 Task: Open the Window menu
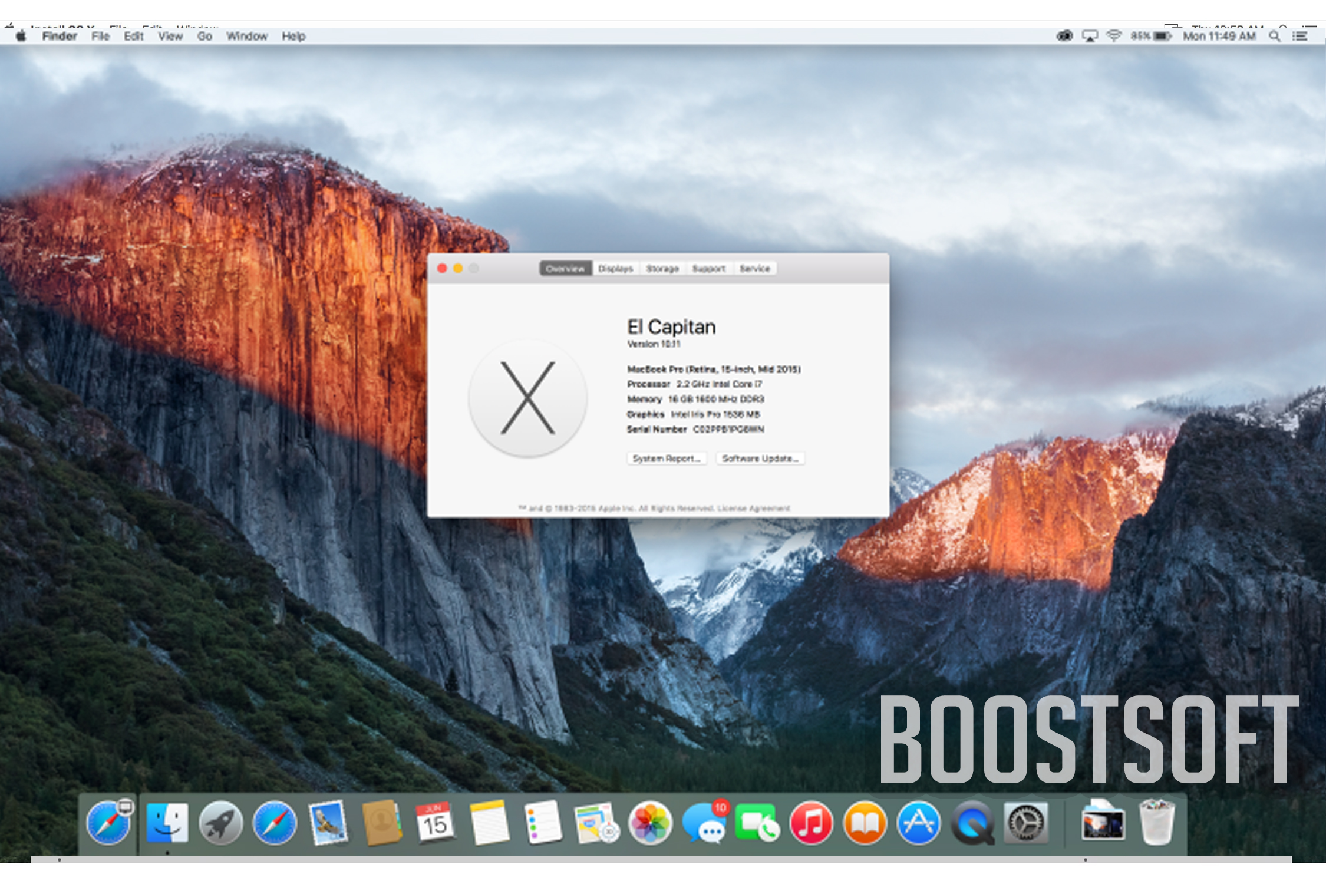tap(247, 36)
